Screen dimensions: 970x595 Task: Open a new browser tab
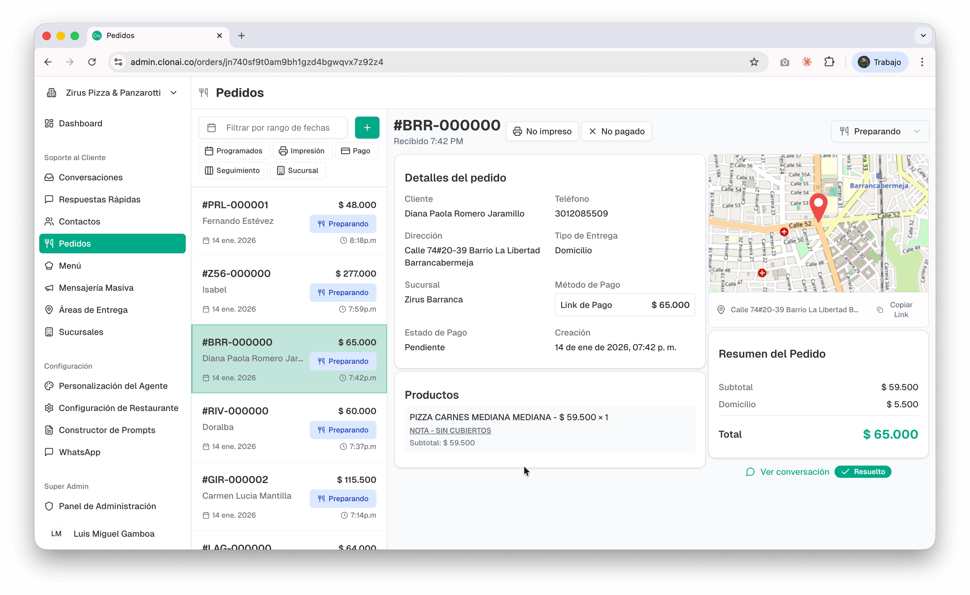click(242, 36)
